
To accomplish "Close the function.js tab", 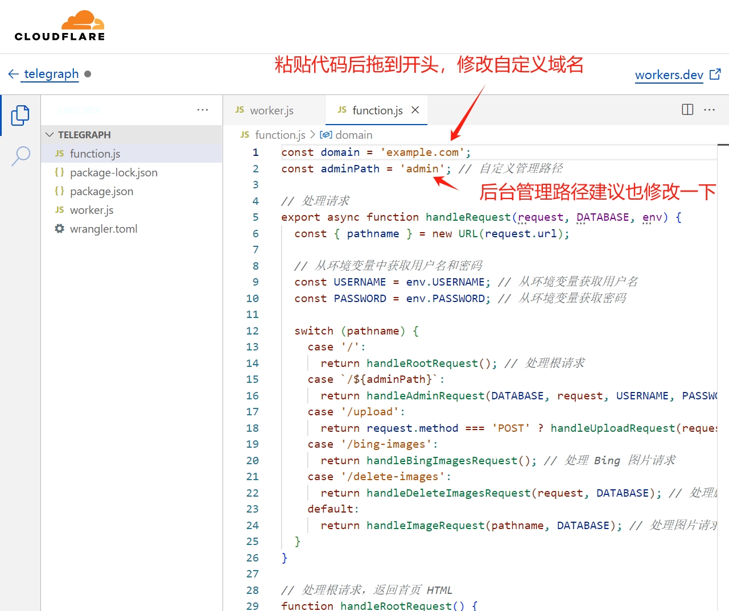I will pyautogui.click(x=415, y=110).
